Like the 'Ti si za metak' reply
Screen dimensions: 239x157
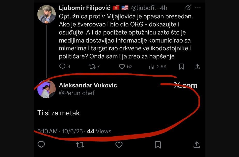pyautogui.click(x=119, y=145)
